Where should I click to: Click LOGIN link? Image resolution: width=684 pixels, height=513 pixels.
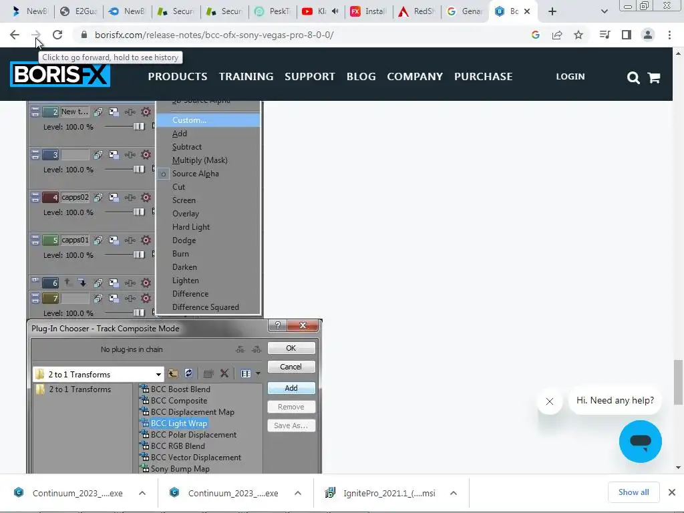click(x=570, y=76)
